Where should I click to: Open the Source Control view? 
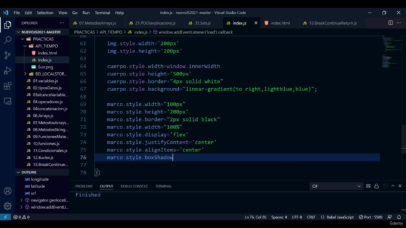[8, 55]
